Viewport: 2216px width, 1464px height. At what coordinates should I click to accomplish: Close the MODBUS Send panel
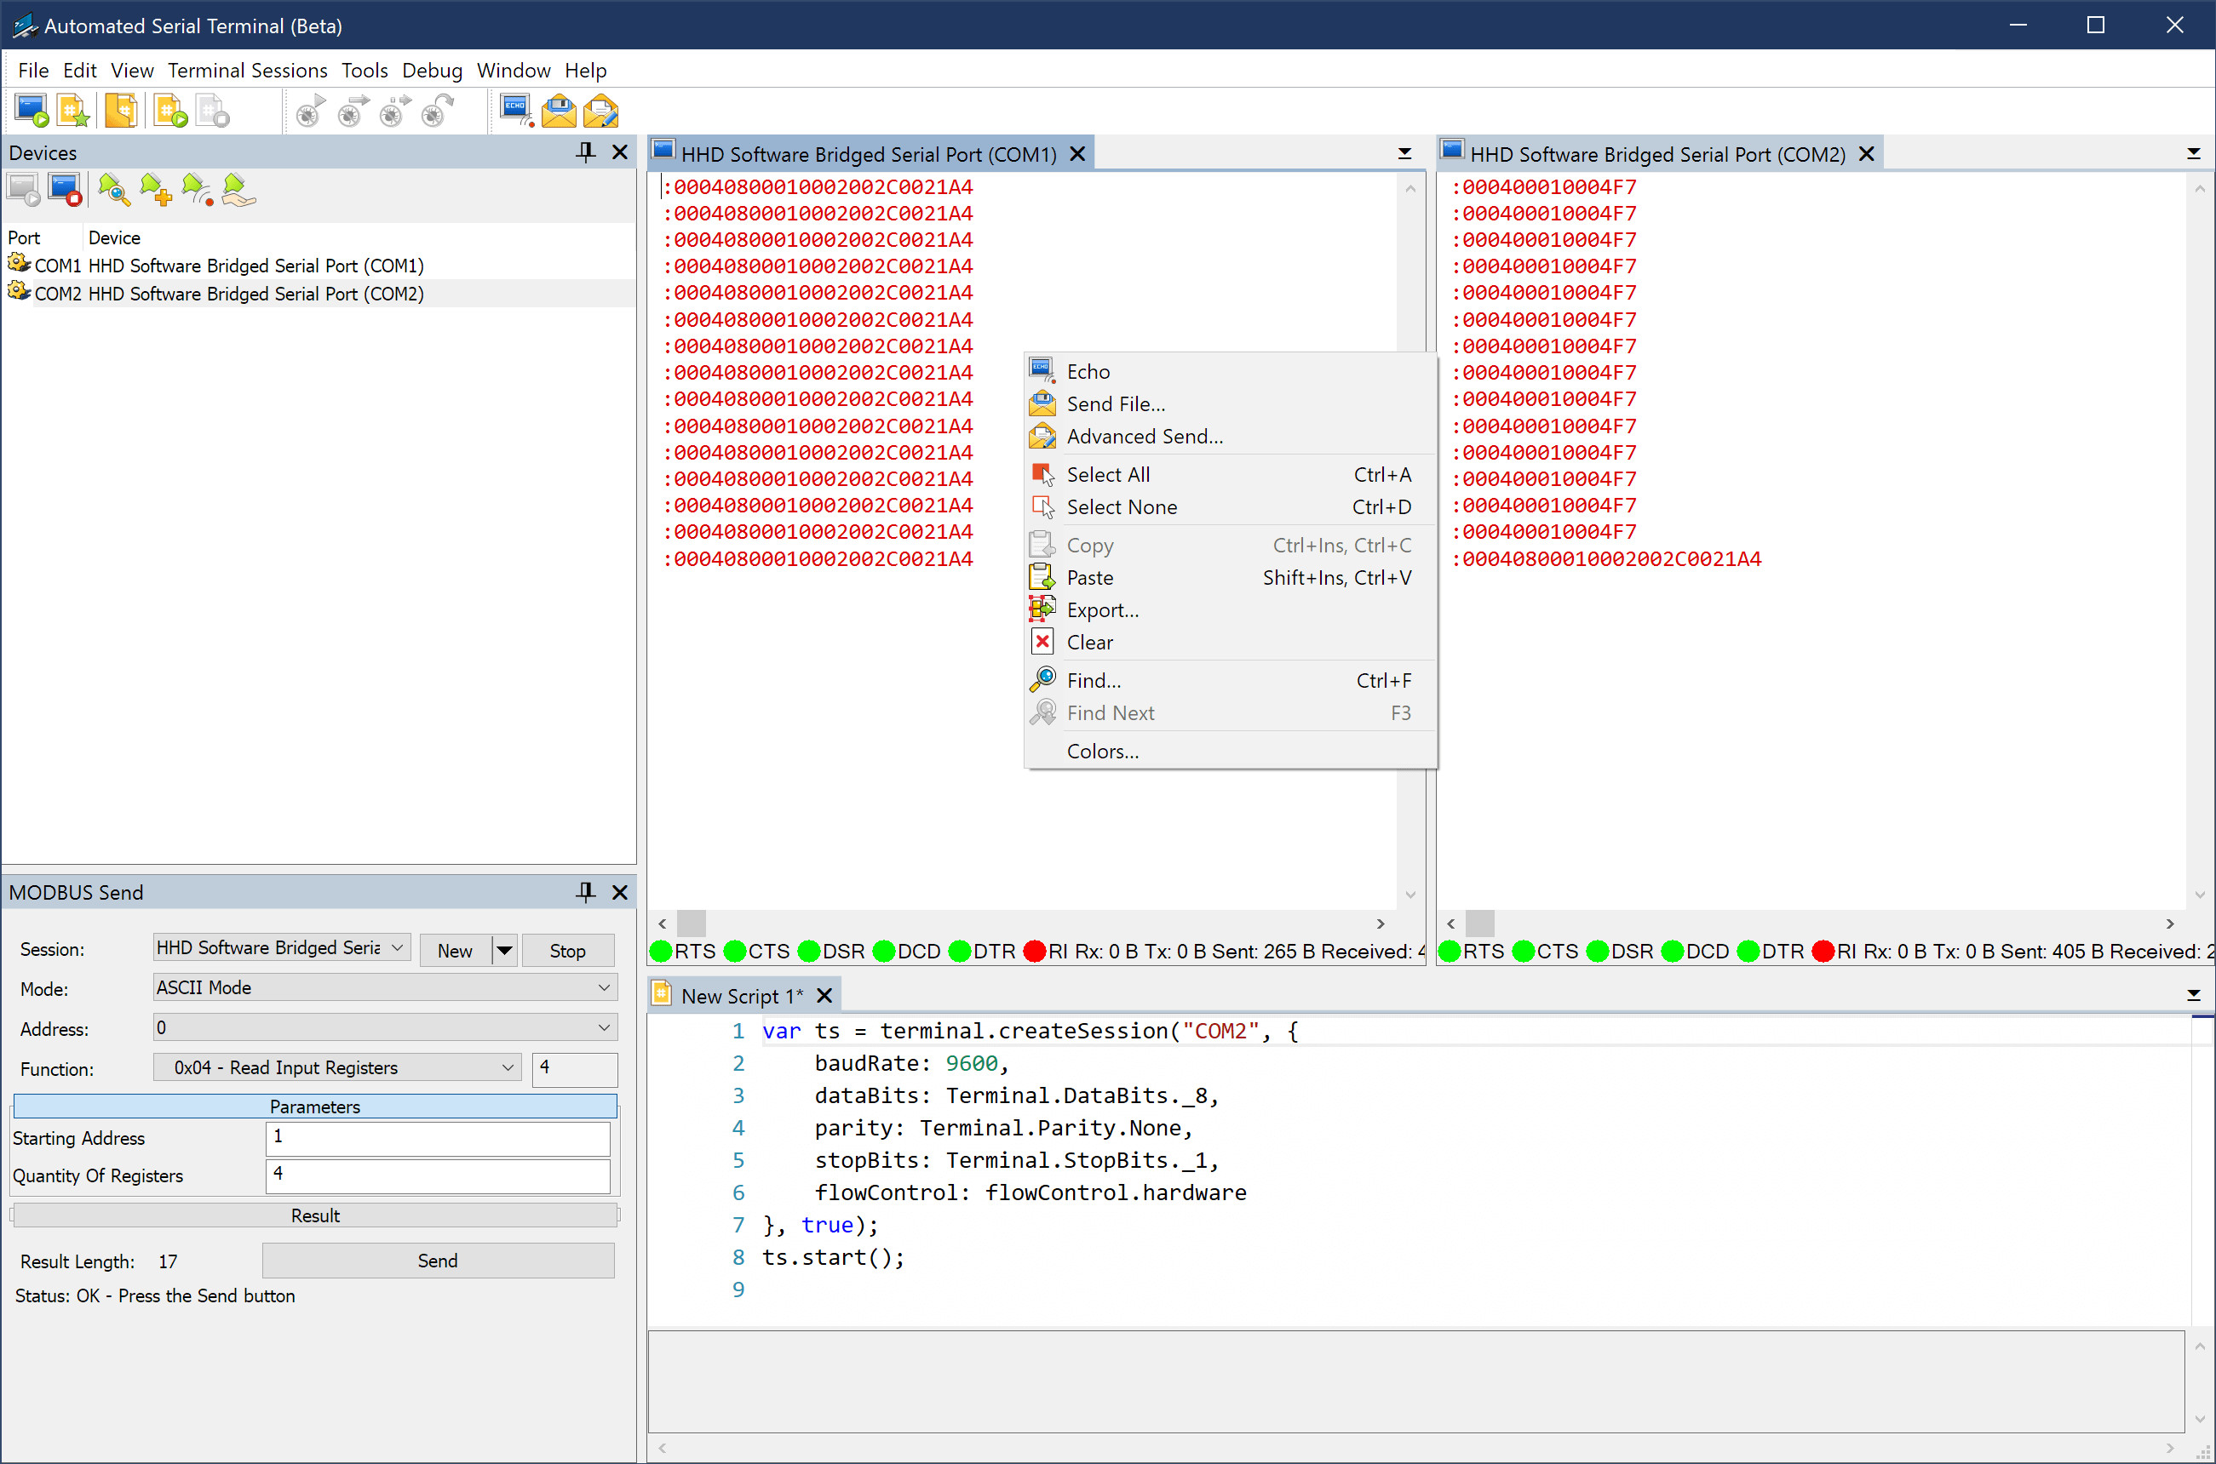coord(619,892)
